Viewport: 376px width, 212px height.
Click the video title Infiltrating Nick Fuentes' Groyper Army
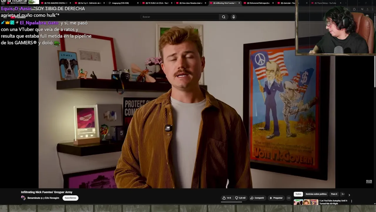click(47, 192)
